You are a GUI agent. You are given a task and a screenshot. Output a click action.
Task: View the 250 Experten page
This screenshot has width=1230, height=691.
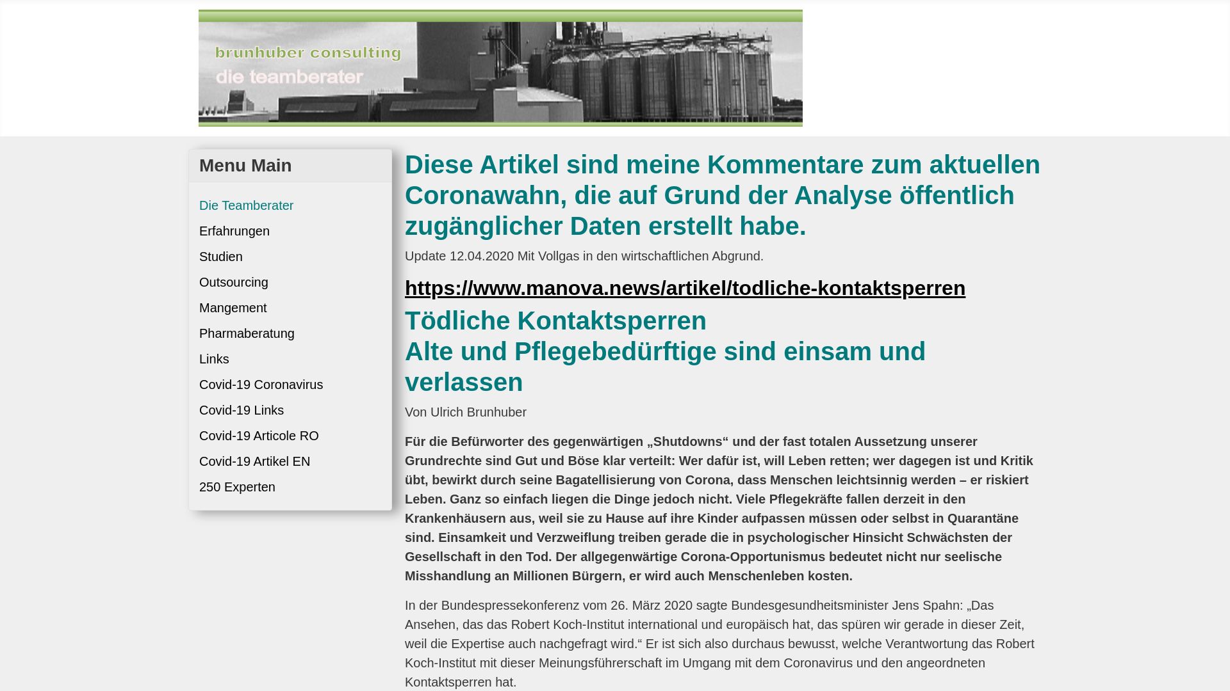point(237,487)
